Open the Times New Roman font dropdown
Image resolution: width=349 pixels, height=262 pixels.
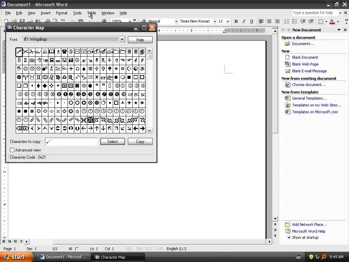[x=215, y=21]
